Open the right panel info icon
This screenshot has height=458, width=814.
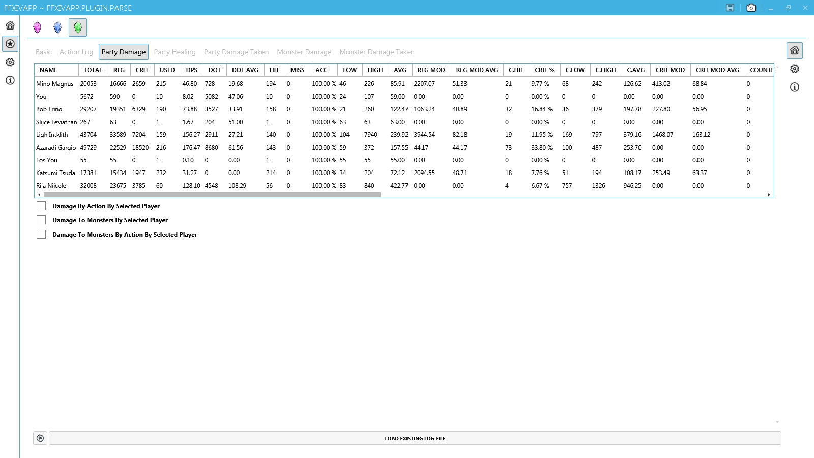click(794, 87)
